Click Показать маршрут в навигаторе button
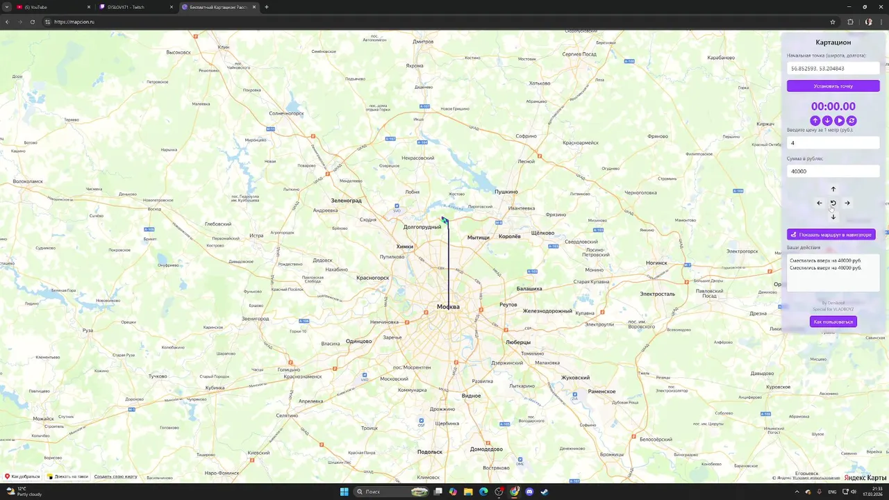 (x=831, y=235)
